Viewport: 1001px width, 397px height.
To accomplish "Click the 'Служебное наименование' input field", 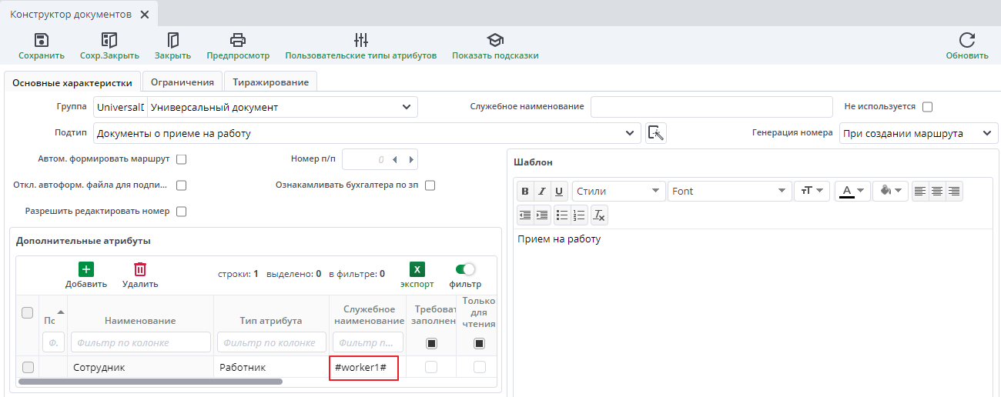I will coord(711,107).
